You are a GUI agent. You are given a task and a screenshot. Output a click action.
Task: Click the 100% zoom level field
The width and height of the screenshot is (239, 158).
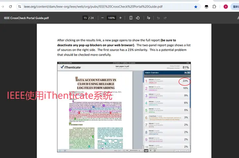coord(112,18)
